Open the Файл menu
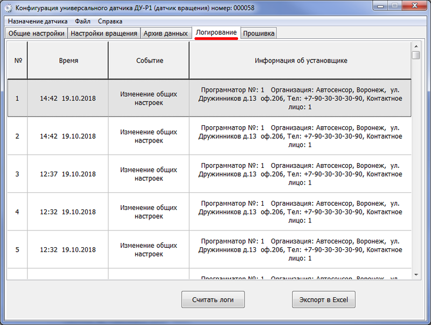Screen dimensions: 431x325 click(82, 21)
